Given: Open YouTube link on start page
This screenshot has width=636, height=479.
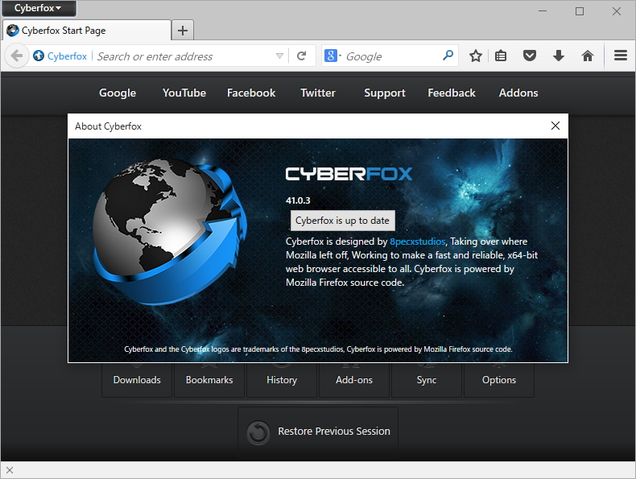Looking at the screenshot, I should tap(184, 93).
